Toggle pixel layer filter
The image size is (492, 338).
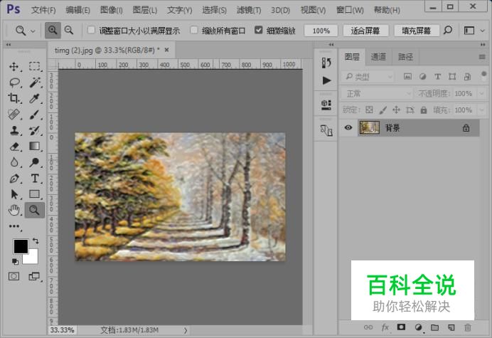tap(407, 76)
